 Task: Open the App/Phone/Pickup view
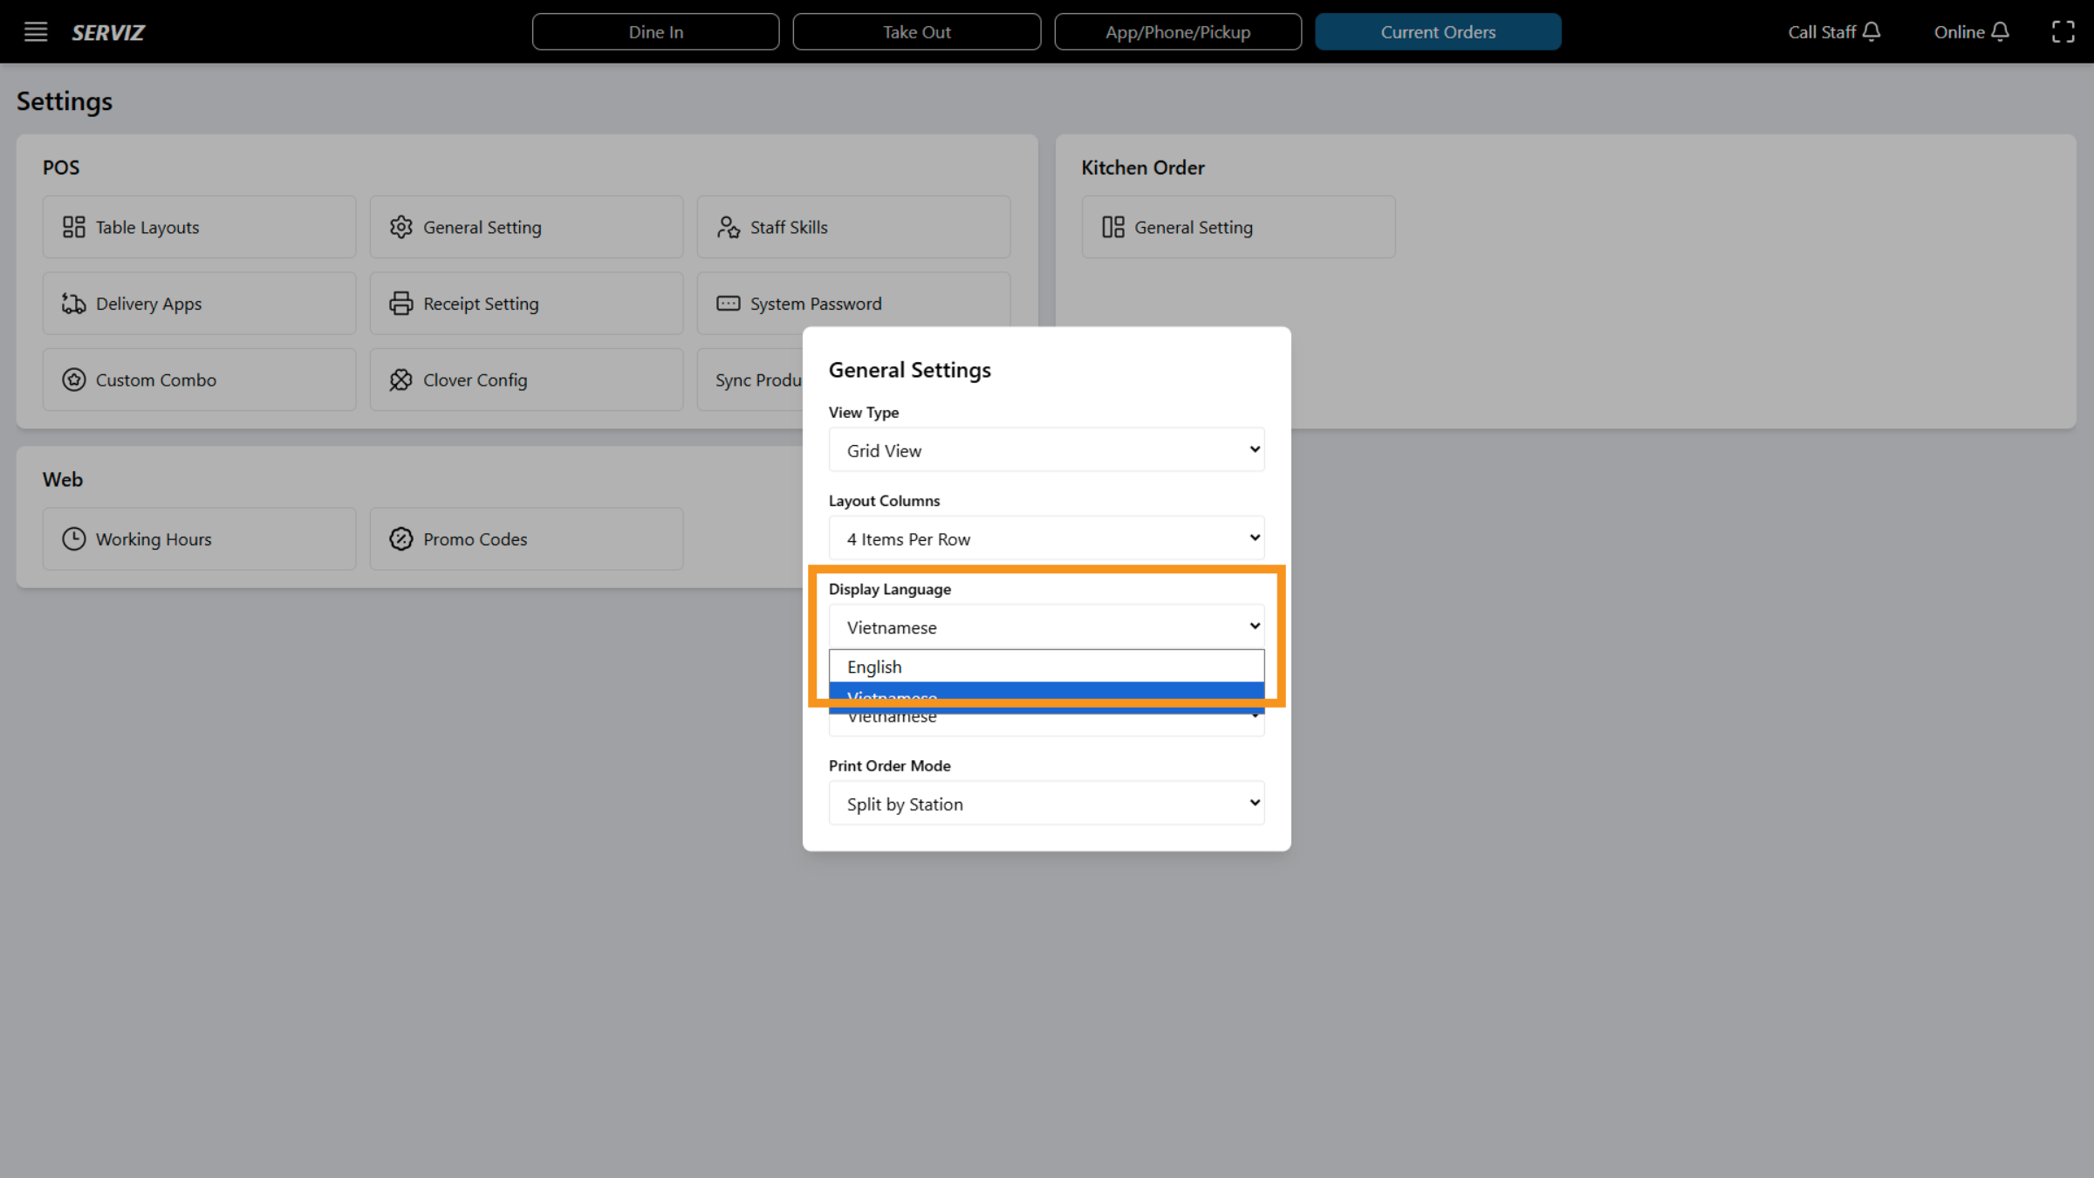1178,31
